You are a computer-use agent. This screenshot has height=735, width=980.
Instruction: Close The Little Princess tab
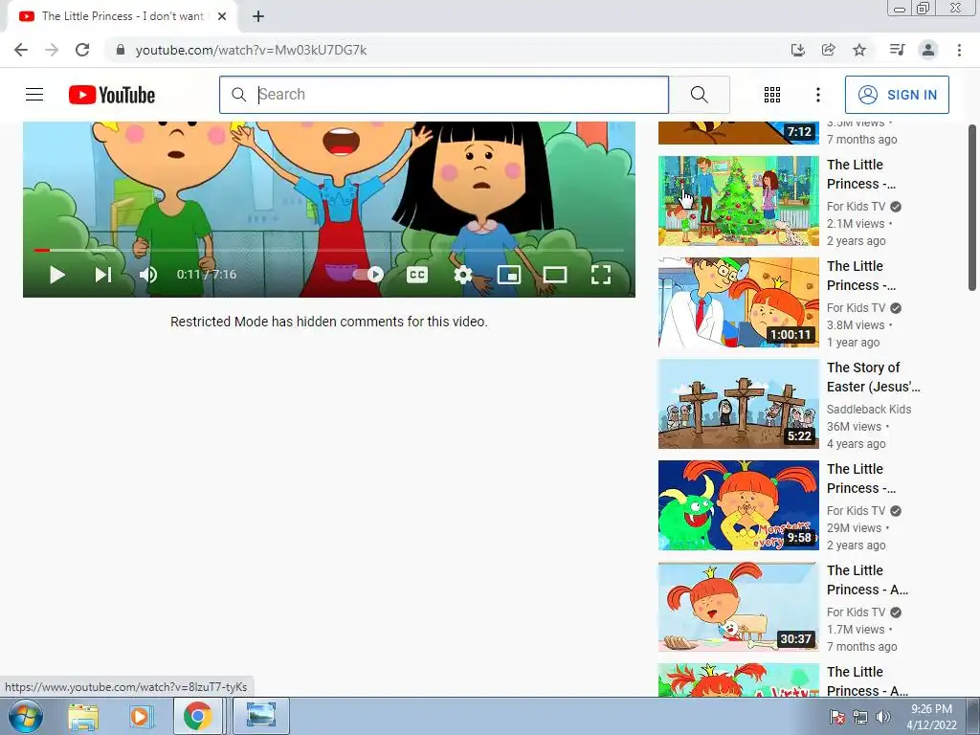point(222,16)
